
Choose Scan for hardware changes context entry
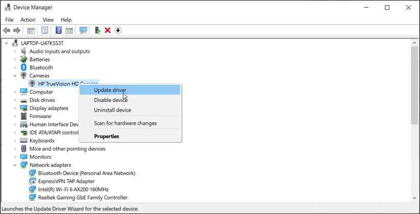pyautogui.click(x=130, y=123)
